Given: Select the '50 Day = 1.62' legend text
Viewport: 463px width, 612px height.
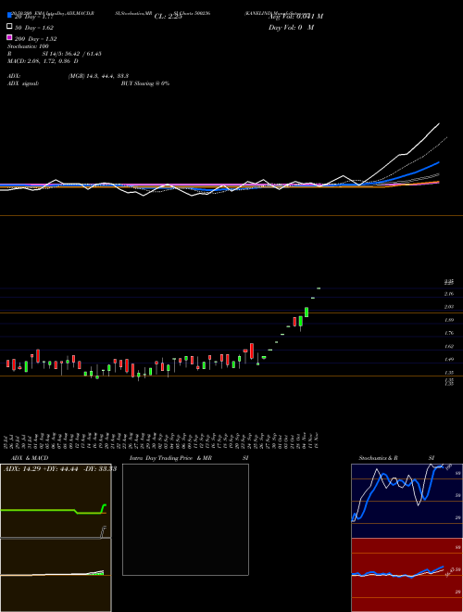Looking at the screenshot, I should pos(34,28).
